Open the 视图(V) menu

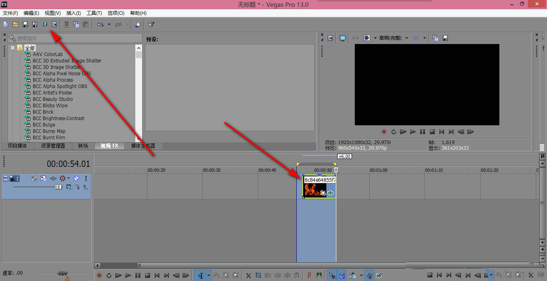(x=52, y=13)
